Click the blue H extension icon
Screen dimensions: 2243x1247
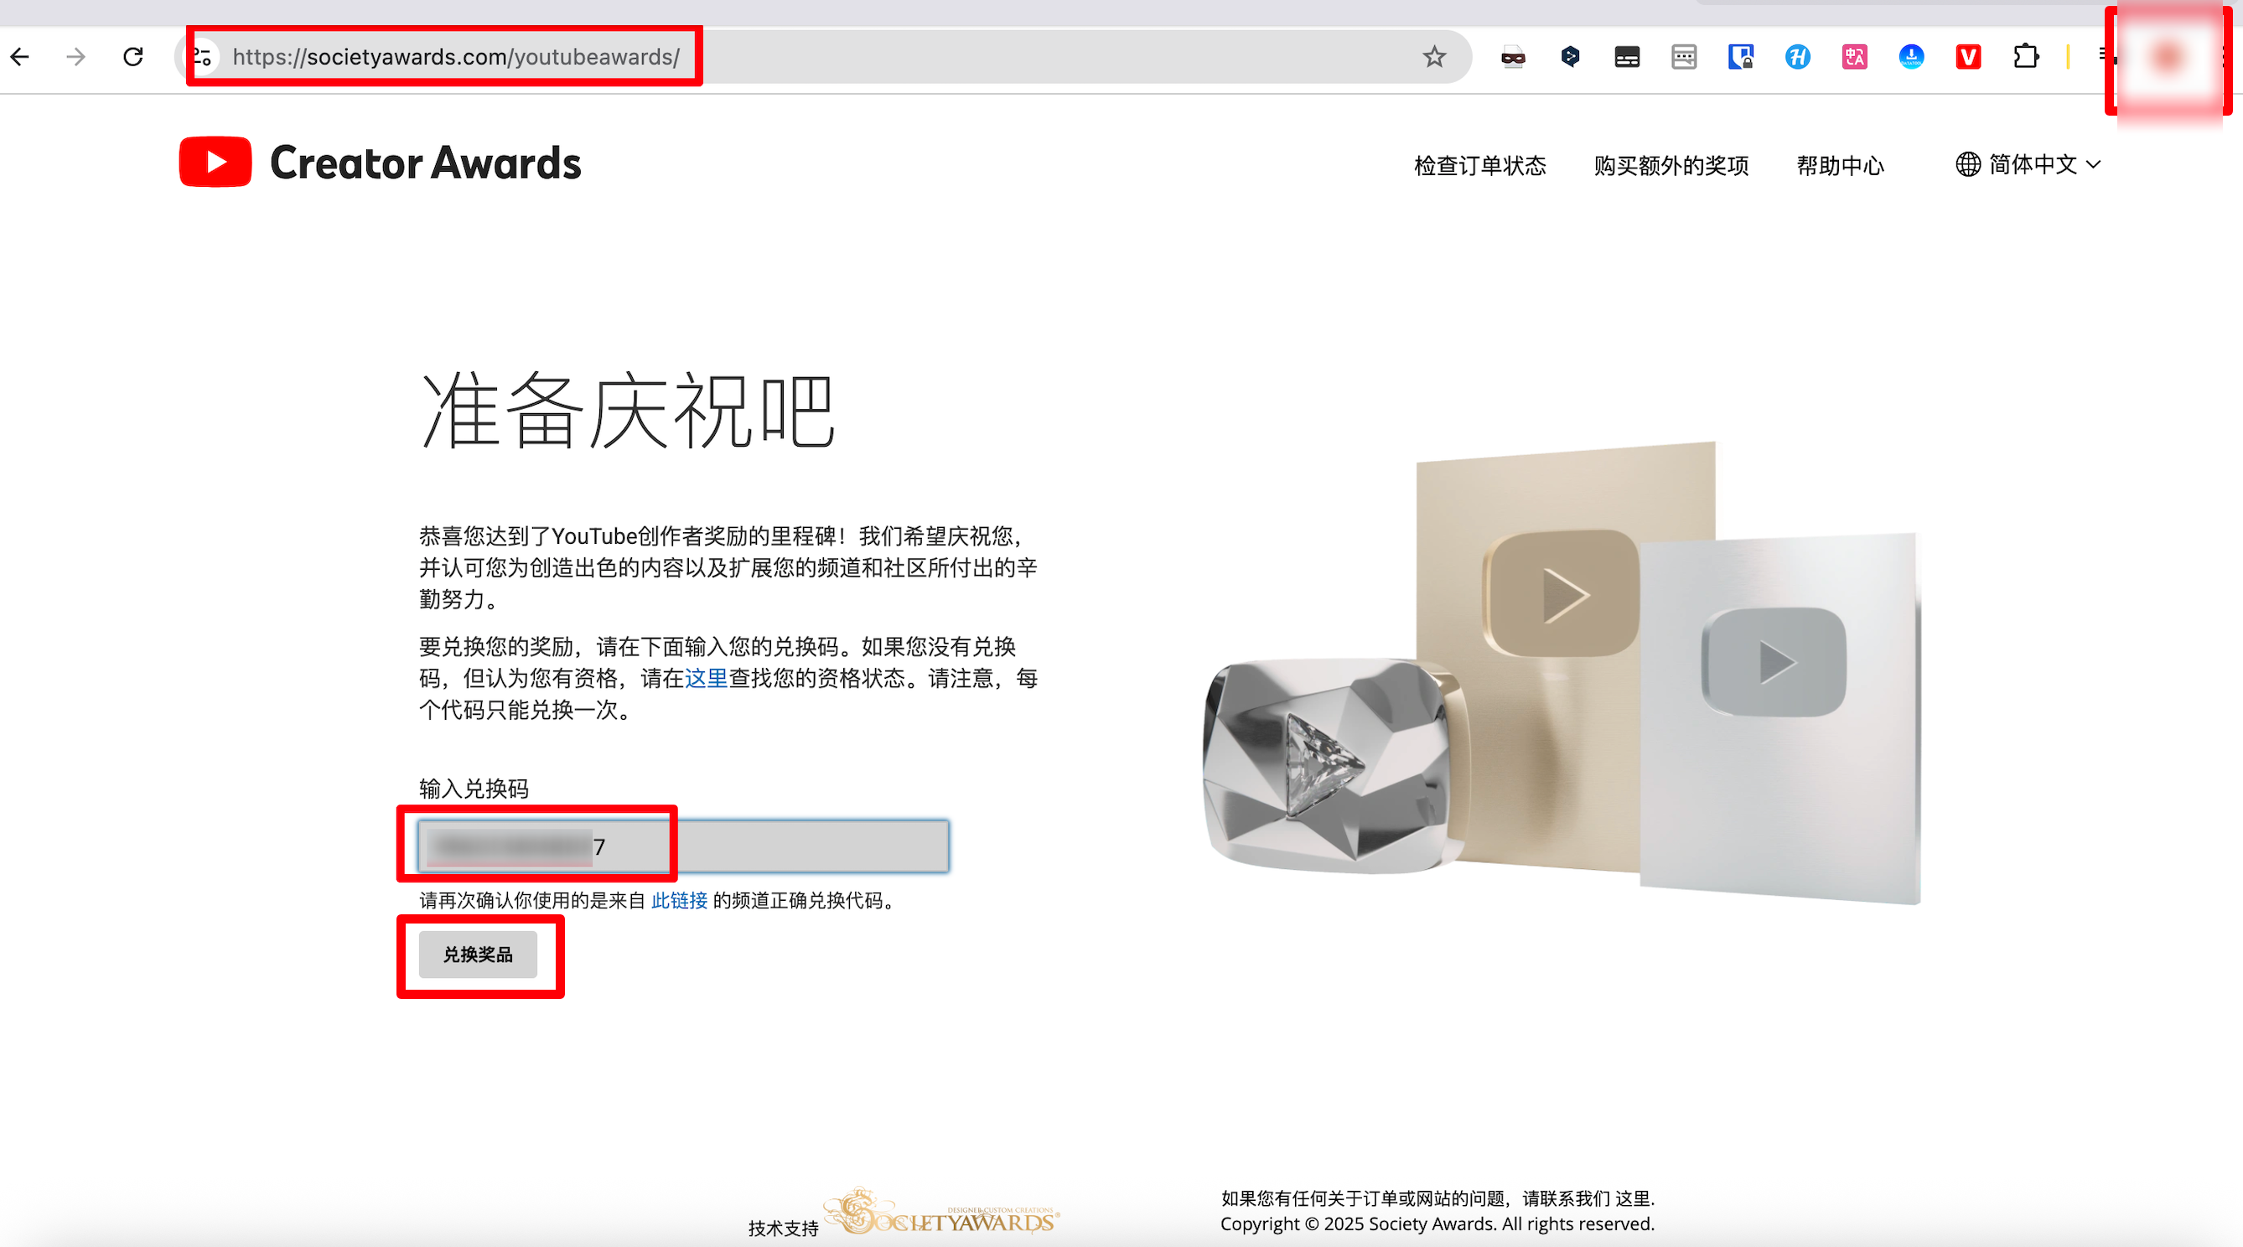(x=1797, y=57)
